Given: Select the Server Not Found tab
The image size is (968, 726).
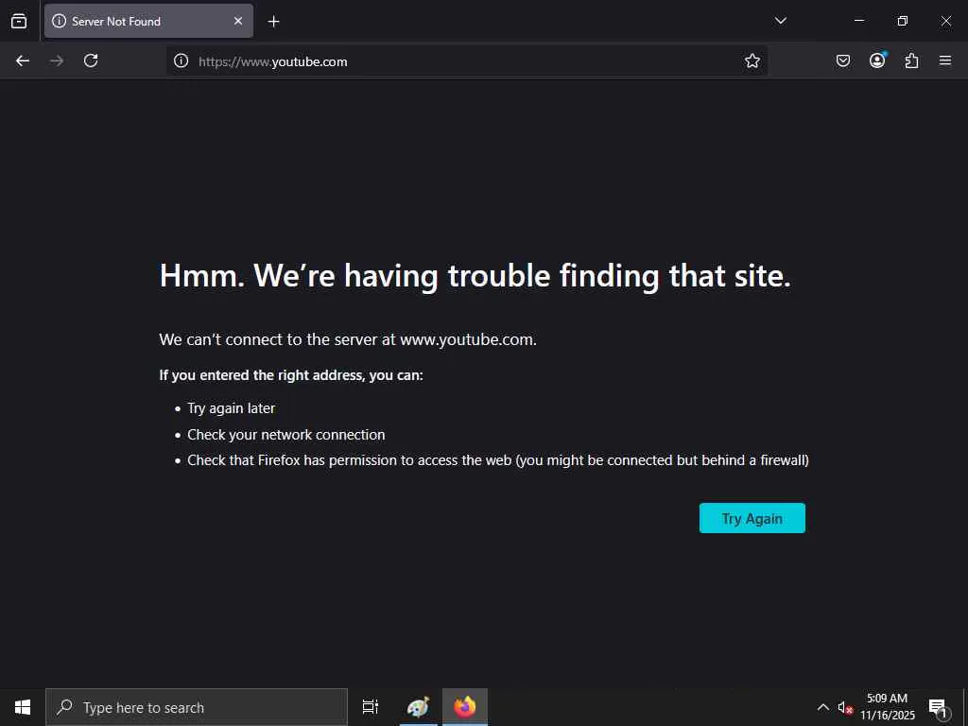Looking at the screenshot, I should [x=148, y=21].
